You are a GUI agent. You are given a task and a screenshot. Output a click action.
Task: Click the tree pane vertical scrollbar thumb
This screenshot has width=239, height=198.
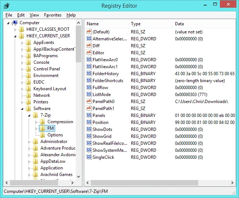(78, 44)
